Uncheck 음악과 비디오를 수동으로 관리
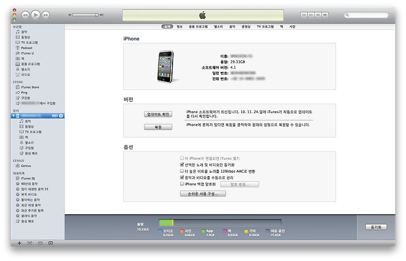Image resolution: width=406 pixels, height=261 pixels. tap(182, 178)
